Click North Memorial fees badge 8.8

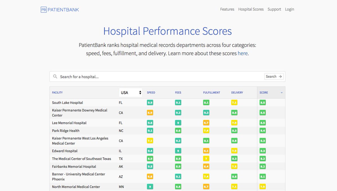(x=178, y=187)
